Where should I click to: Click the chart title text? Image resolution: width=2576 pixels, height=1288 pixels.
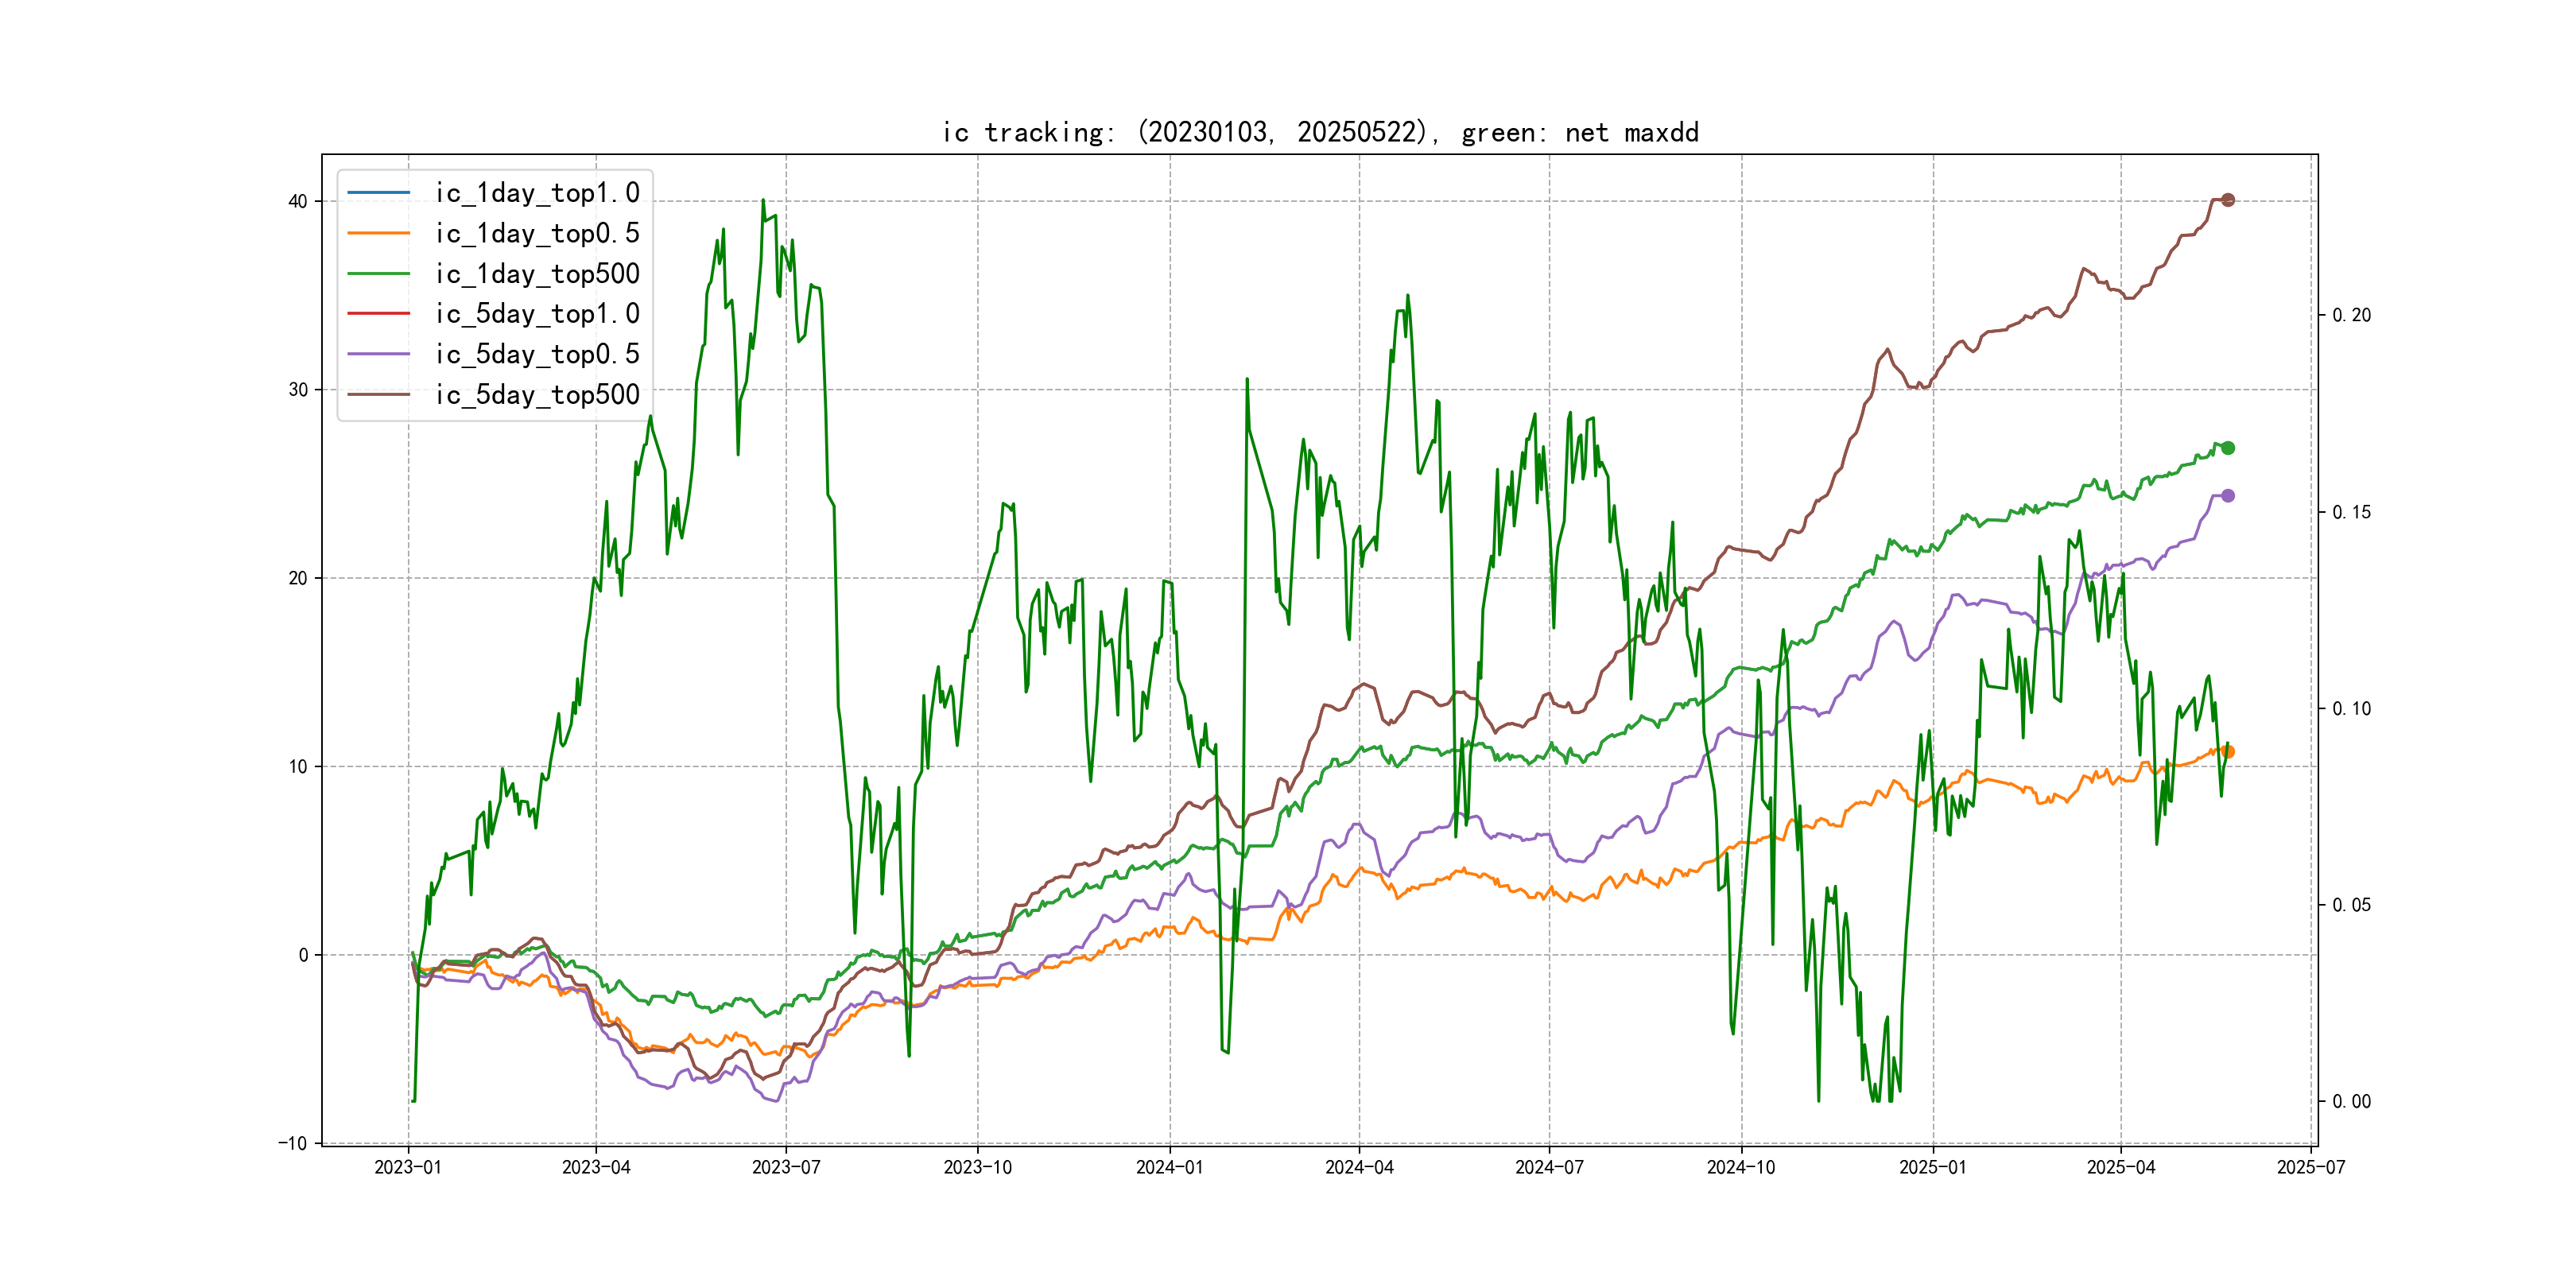coord(1320,133)
